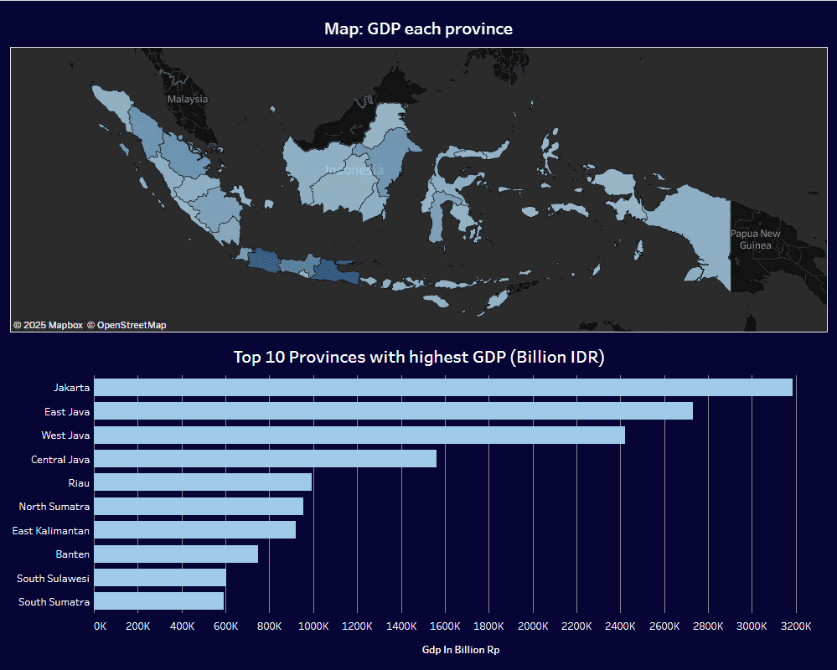Click the Map: GDP each province title
Viewport: 837px width, 670px height.
click(x=417, y=28)
